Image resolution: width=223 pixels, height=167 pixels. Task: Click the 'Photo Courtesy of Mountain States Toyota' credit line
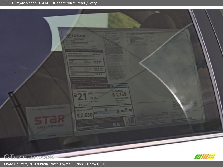55,164
